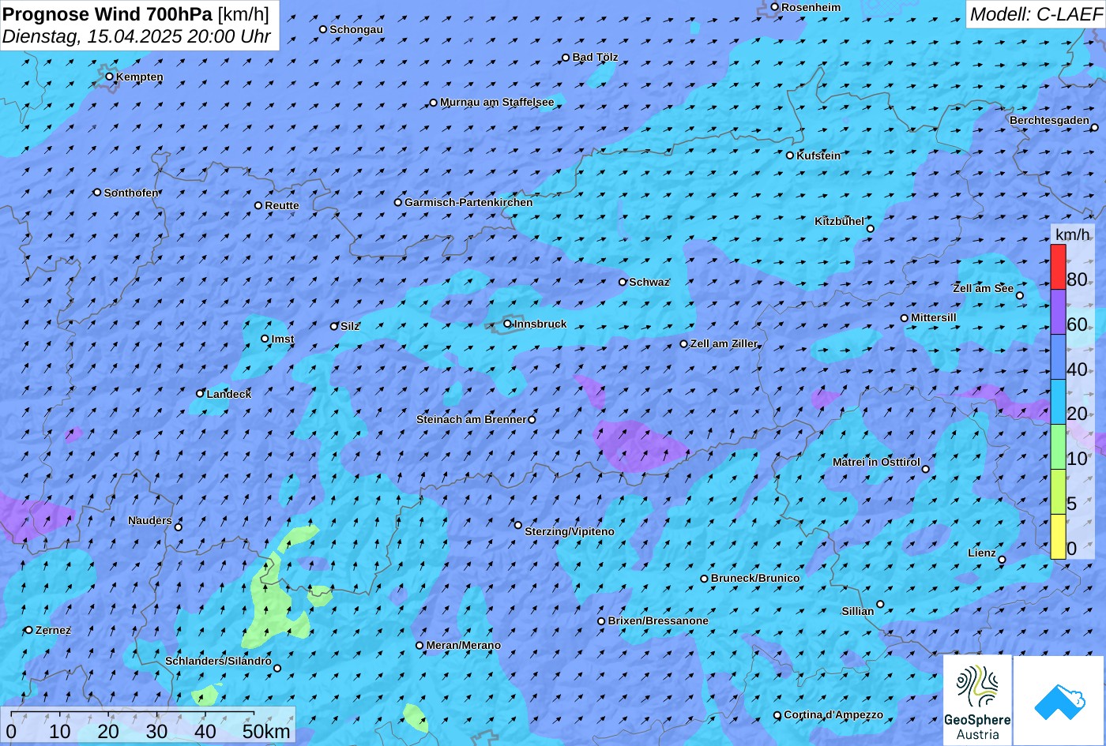Click the 50km scale bar label
The width and height of the screenshot is (1106, 746).
pos(266,731)
